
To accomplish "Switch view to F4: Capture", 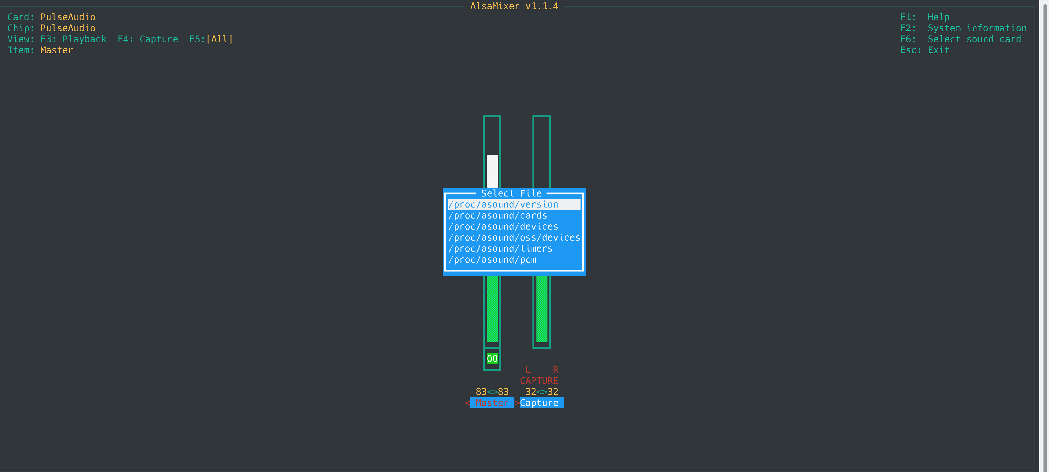I will click(148, 39).
